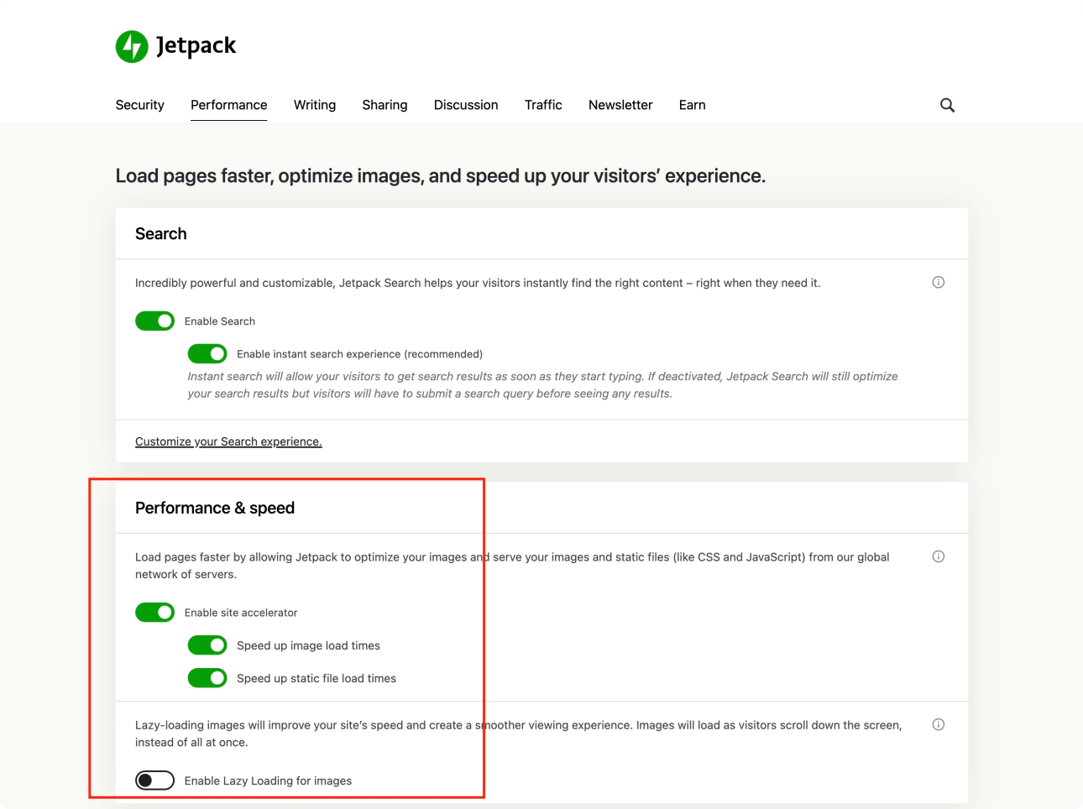This screenshot has height=809, width=1083.
Task: Disable Speed up static file load times
Action: pyautogui.click(x=207, y=678)
